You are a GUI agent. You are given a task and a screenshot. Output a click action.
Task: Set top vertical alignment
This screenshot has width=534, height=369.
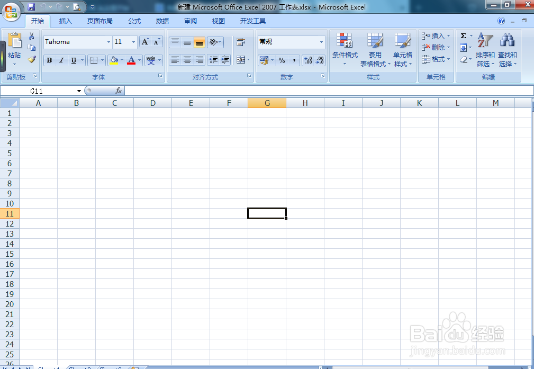coord(175,42)
